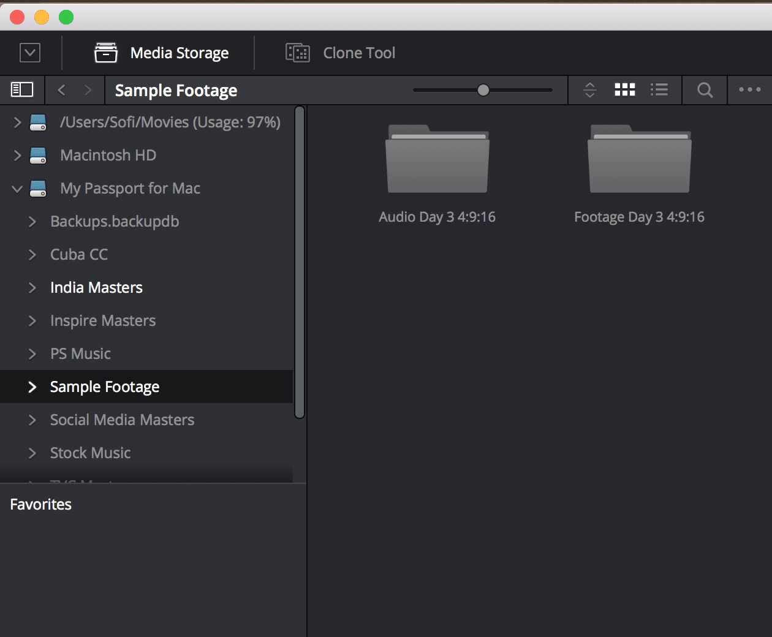The height and width of the screenshot is (637, 772).
Task: Adjust the thumbnail size slider
Action: click(483, 89)
